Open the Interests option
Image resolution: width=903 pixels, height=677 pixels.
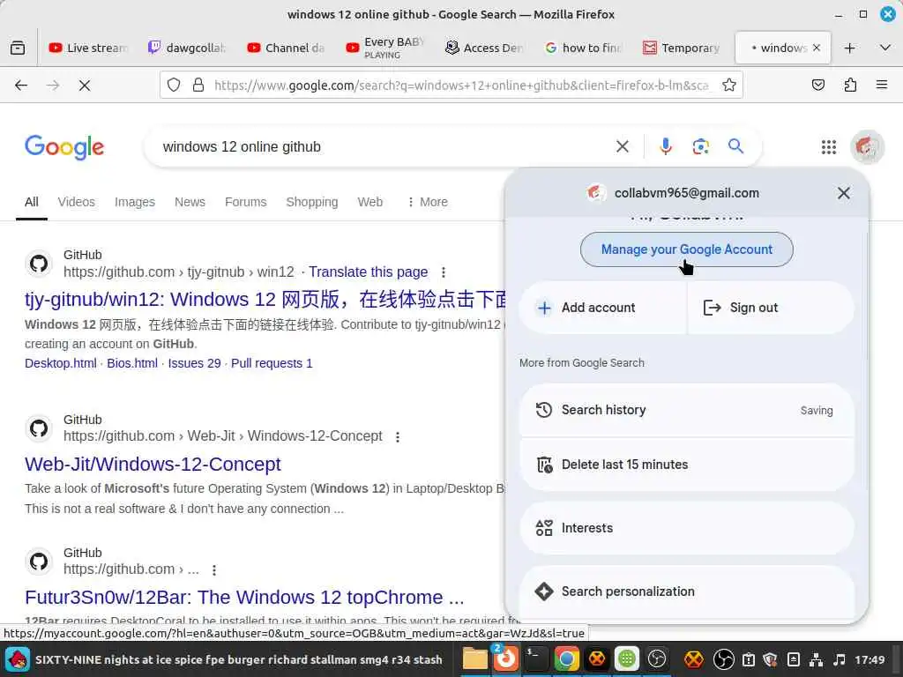tap(686, 528)
